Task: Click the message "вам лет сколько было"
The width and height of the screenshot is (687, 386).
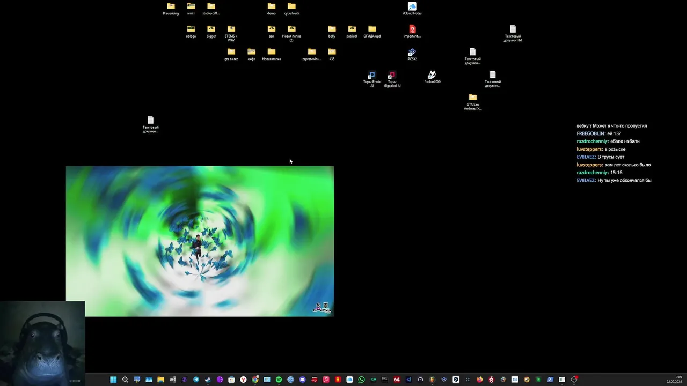Action: pos(627,165)
